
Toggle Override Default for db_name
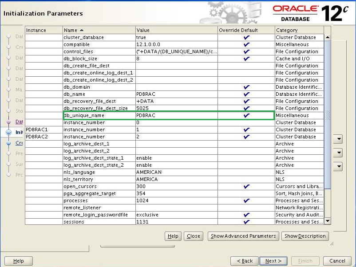246,94
